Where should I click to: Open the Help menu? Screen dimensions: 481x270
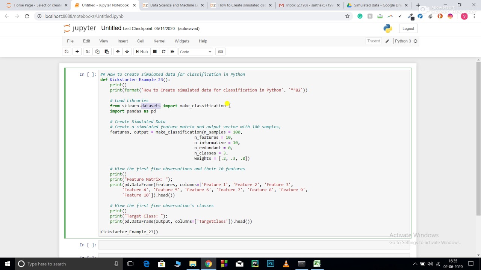pyautogui.click(x=203, y=41)
